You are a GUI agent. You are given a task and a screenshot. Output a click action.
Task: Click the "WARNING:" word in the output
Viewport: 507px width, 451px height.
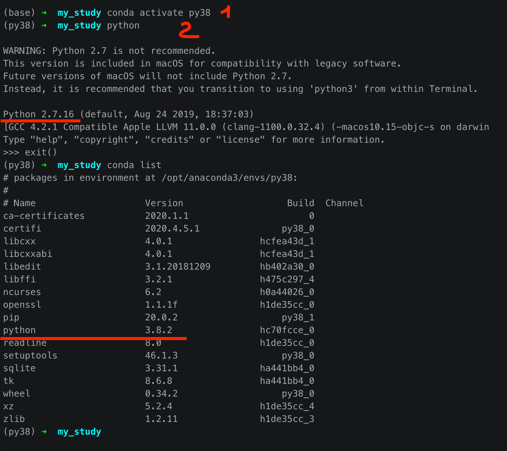click(x=25, y=51)
